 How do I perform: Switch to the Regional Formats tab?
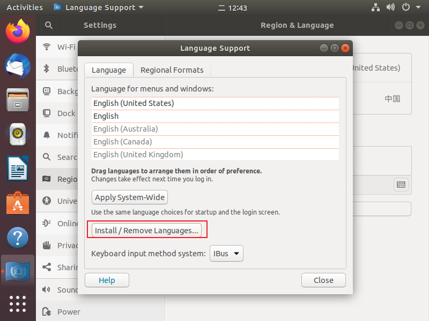click(x=172, y=70)
